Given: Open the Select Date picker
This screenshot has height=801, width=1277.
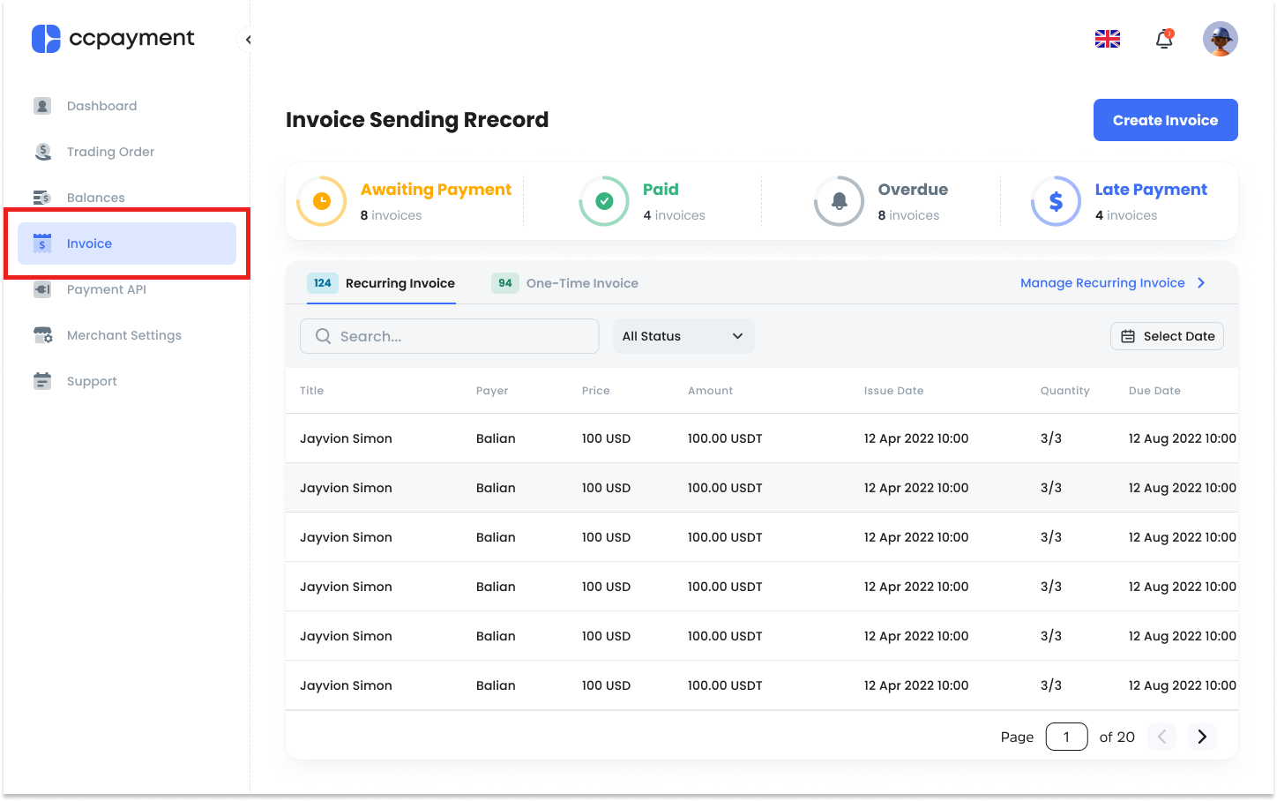Looking at the screenshot, I should [1167, 336].
